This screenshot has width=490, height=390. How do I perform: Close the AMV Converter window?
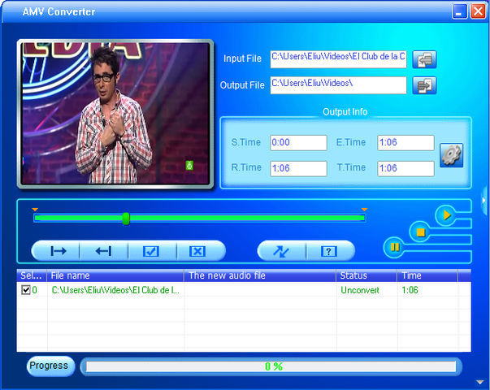pos(478,11)
